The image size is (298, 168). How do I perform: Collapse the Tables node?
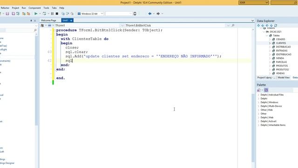tap(267, 35)
